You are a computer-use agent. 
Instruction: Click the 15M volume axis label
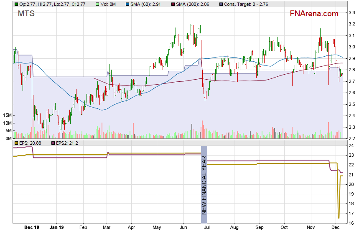click(7, 115)
